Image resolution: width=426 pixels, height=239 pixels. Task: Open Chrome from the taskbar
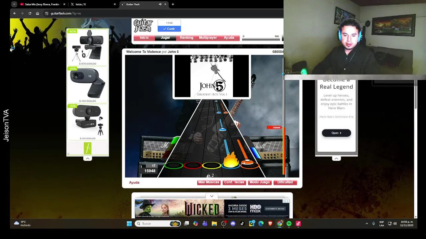point(280,224)
